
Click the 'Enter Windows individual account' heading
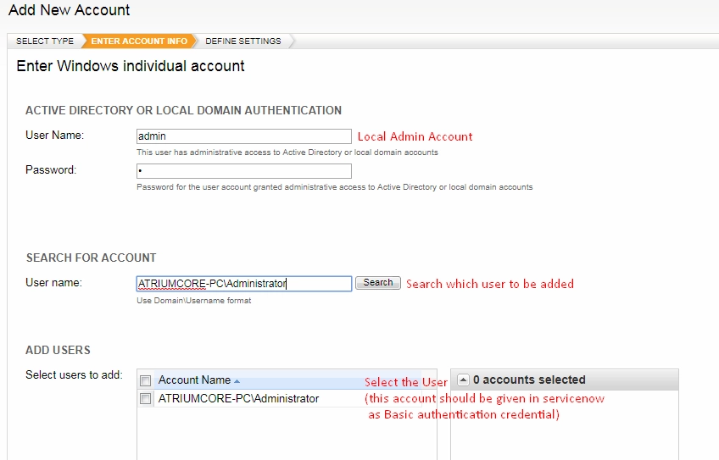pyautogui.click(x=131, y=66)
